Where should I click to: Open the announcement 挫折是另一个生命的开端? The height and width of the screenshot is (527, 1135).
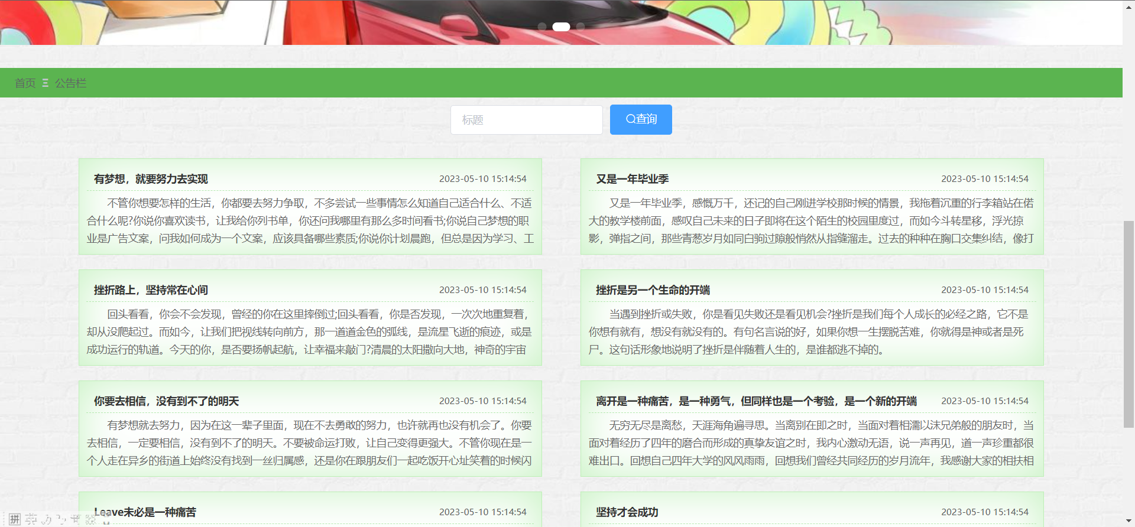[653, 290]
